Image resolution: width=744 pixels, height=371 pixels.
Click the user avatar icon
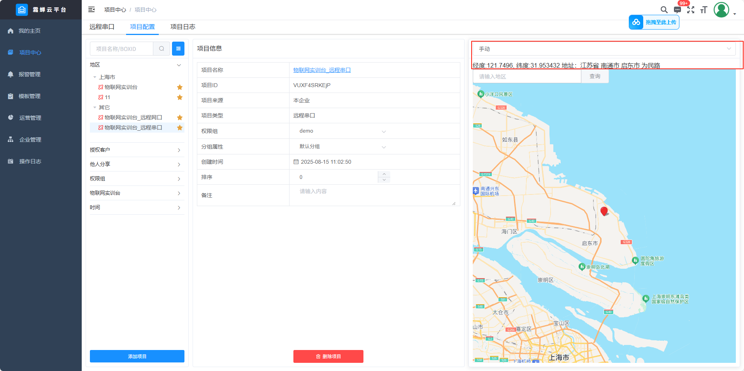tap(721, 10)
